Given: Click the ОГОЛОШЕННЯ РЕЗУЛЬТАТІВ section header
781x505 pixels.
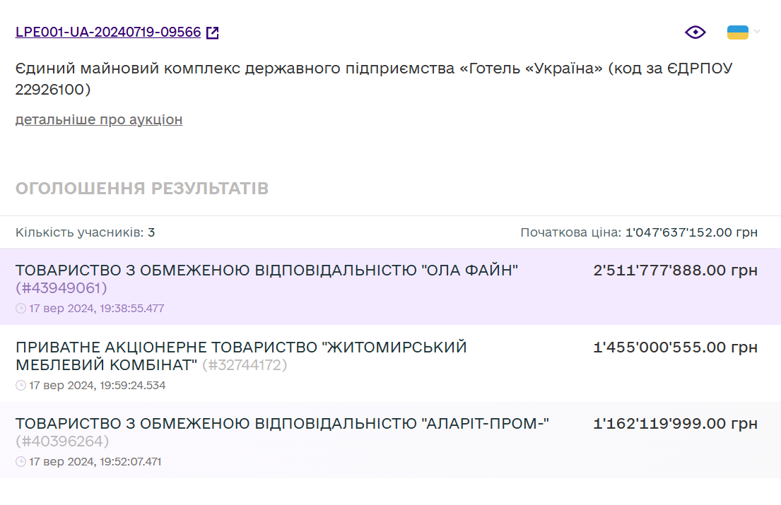Looking at the screenshot, I should point(143,188).
